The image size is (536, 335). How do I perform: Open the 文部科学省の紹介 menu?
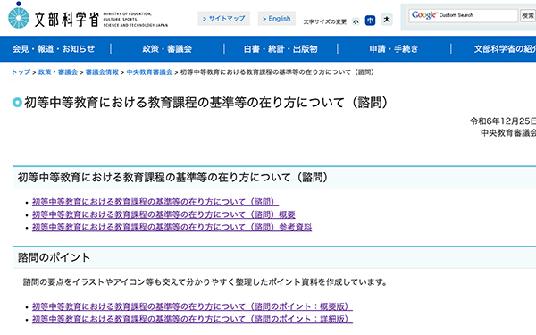click(506, 49)
